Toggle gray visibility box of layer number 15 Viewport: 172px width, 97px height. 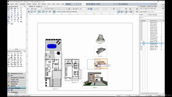(144, 45)
